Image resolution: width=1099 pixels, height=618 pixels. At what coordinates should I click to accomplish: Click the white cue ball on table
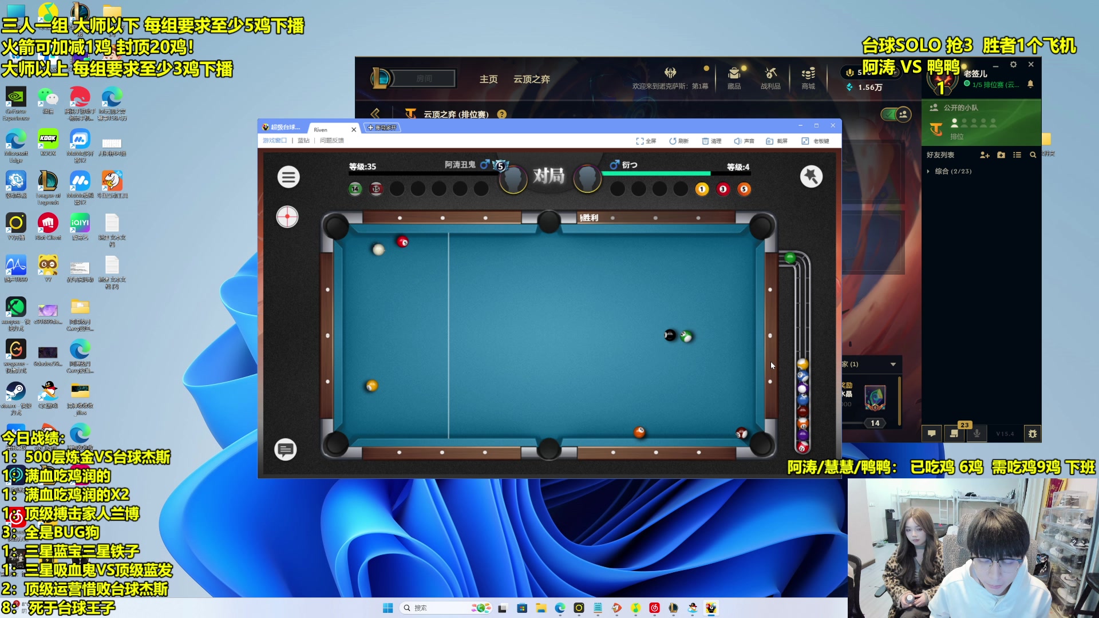pos(378,249)
